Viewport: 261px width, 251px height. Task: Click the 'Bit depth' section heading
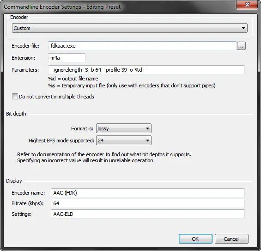click(x=16, y=114)
